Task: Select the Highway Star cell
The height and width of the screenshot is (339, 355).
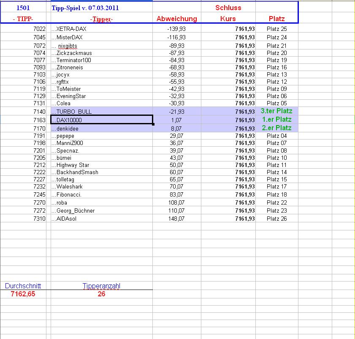Action: pyautogui.click(x=102, y=165)
